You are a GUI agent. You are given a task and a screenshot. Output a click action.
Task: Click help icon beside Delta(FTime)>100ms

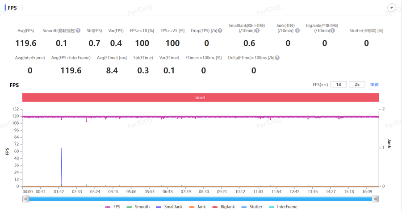(x=277, y=58)
